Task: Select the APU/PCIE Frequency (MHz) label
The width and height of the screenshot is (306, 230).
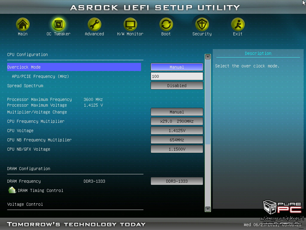Action: click(40, 76)
